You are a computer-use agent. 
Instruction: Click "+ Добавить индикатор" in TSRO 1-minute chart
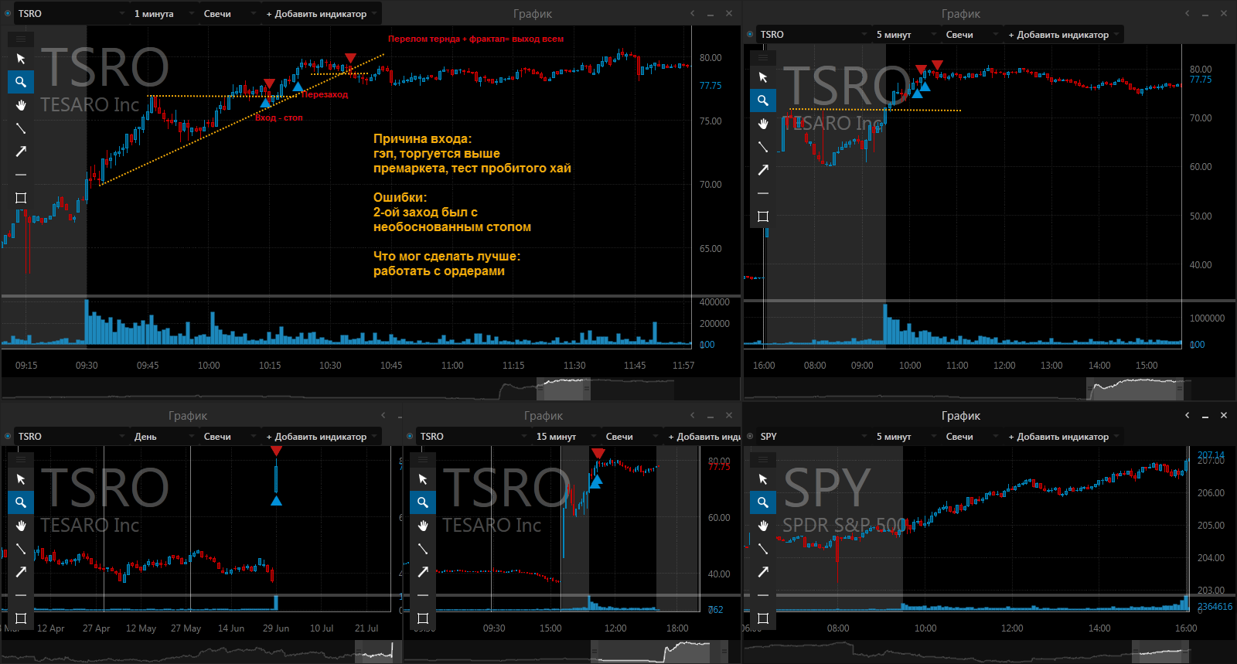322,14
